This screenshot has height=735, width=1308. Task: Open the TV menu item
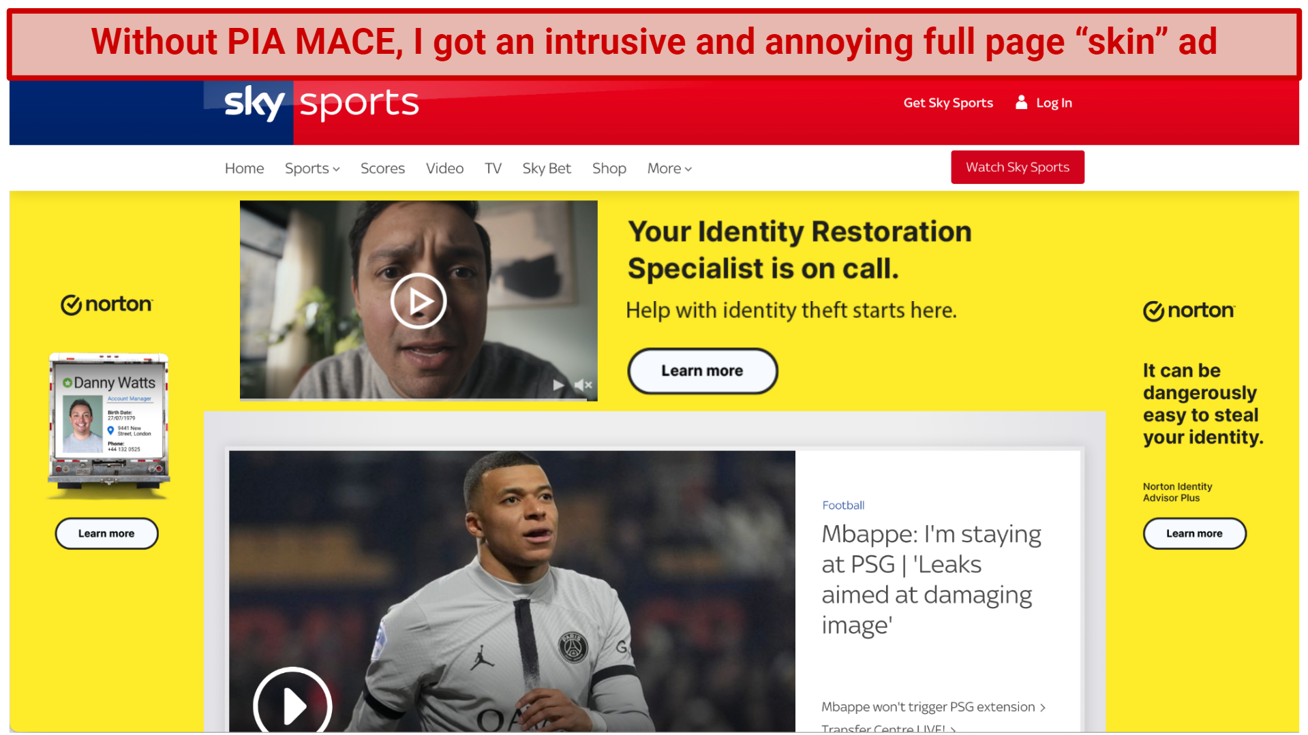(493, 168)
